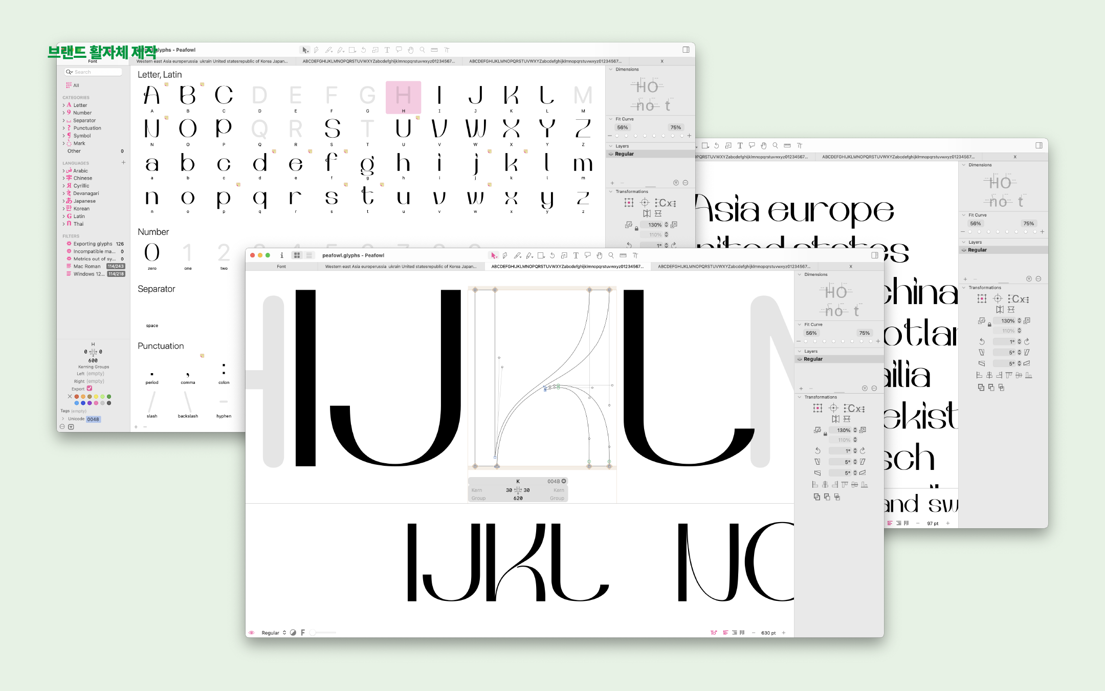Click rotate clockwise icon in front Transformations panel
This screenshot has width=1105, height=691.
tap(863, 451)
